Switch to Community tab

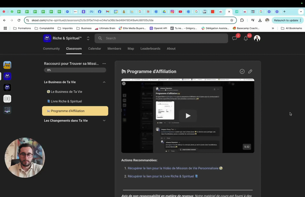point(51,49)
